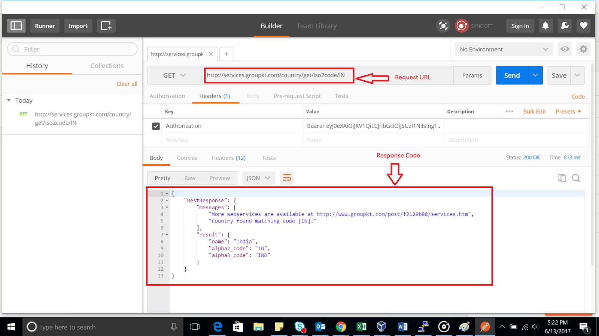
Task: Select the History tab
Action: (x=37, y=66)
